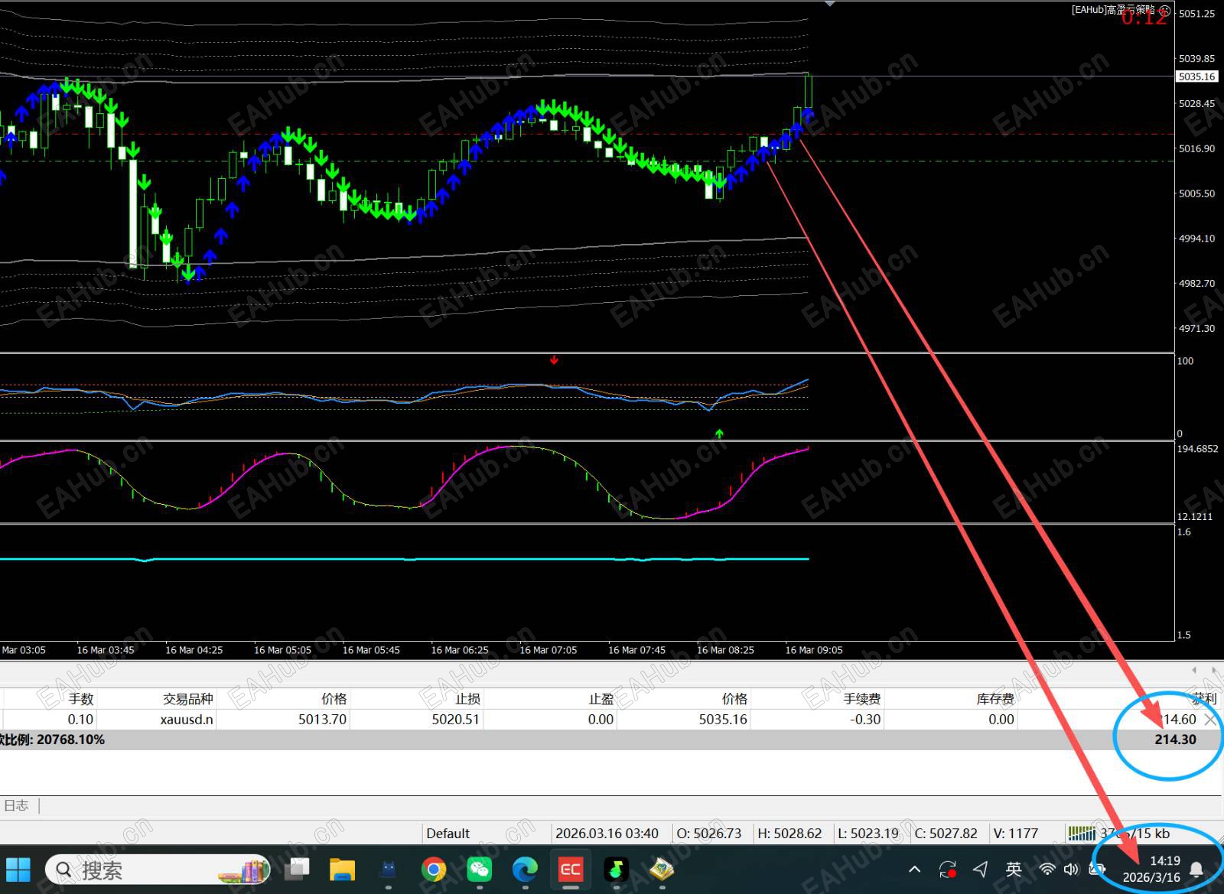Click the EA smiley face icon
Screen dimensions: 1224x894
tap(1164, 10)
